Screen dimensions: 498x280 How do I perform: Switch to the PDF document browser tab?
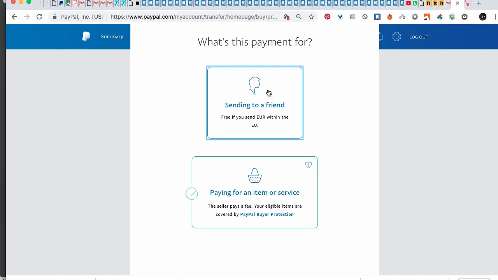[x=75, y=3]
